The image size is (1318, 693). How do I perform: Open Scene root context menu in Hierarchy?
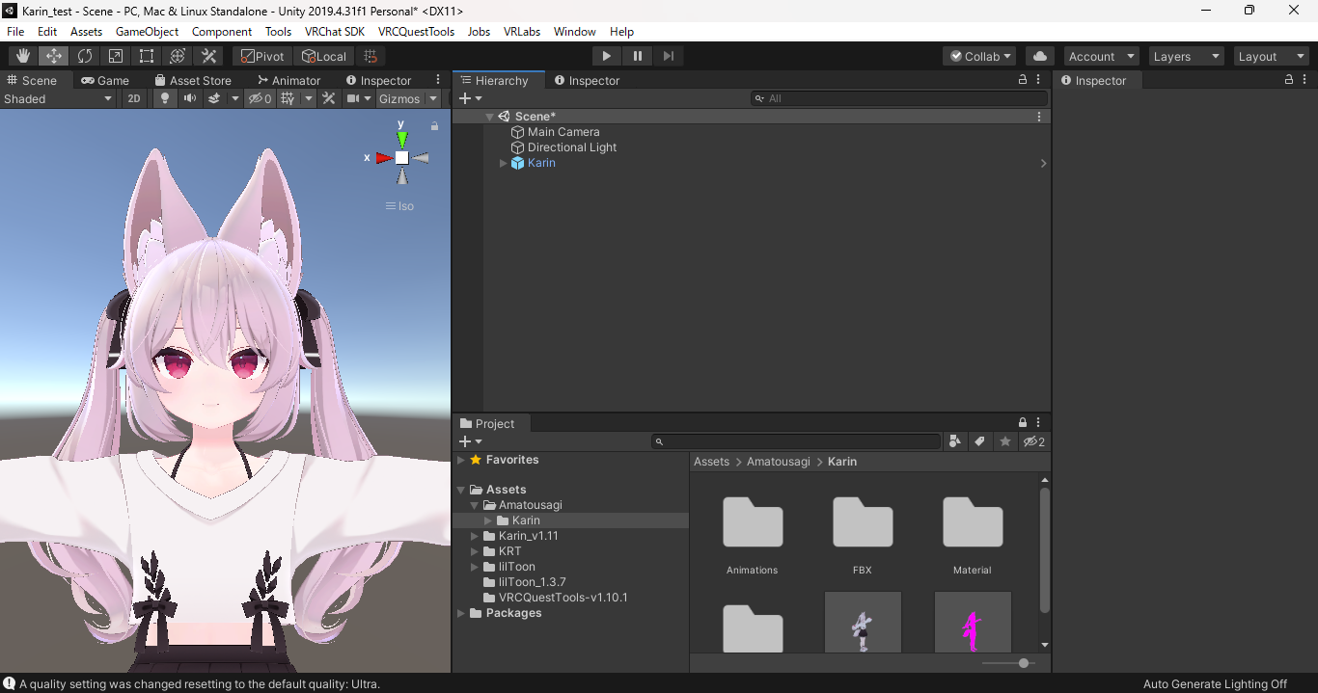tap(1039, 117)
